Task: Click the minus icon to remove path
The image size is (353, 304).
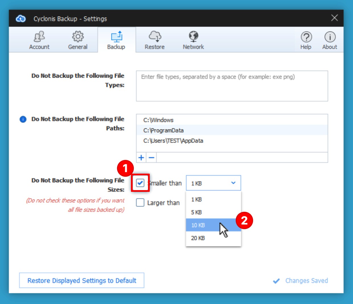Action: click(x=151, y=157)
